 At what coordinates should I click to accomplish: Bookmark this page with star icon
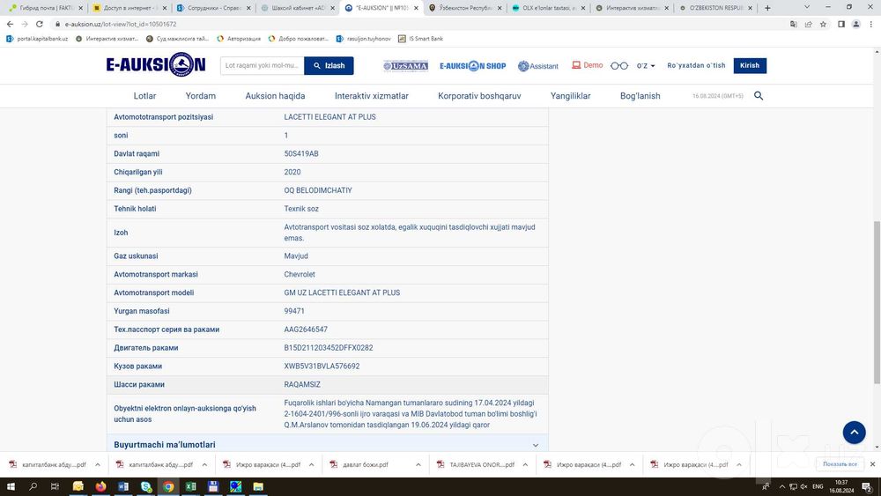[x=823, y=24]
